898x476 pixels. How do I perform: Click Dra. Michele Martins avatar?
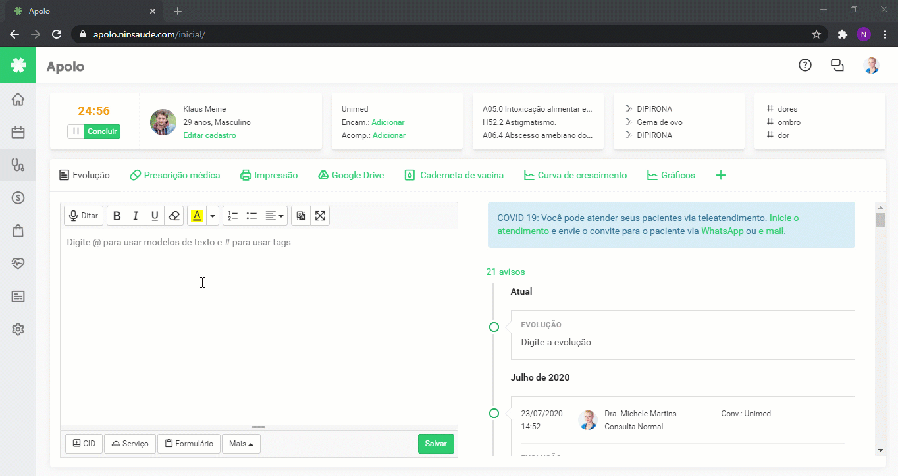click(x=588, y=420)
